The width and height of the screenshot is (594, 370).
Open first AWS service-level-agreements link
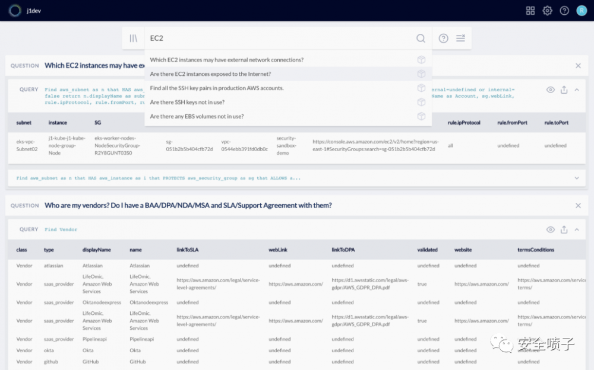[x=218, y=284]
